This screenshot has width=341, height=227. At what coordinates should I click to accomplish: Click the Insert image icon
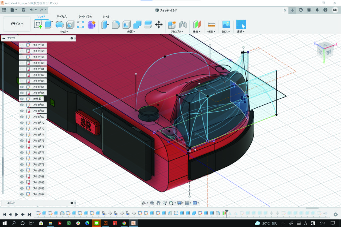click(226, 24)
